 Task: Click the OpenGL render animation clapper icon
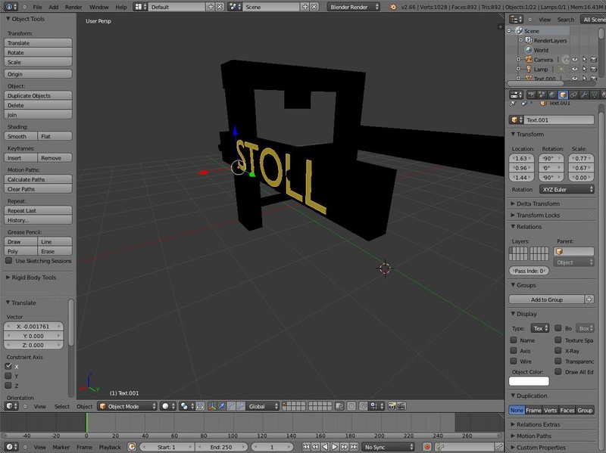(x=401, y=406)
